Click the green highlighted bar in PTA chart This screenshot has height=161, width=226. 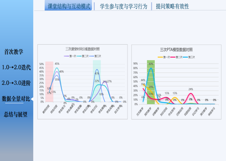pyautogui.click(x=151, y=82)
